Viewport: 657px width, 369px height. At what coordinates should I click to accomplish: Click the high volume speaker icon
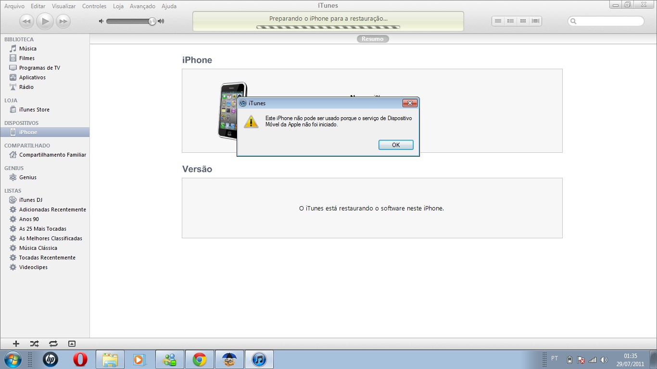click(x=161, y=21)
